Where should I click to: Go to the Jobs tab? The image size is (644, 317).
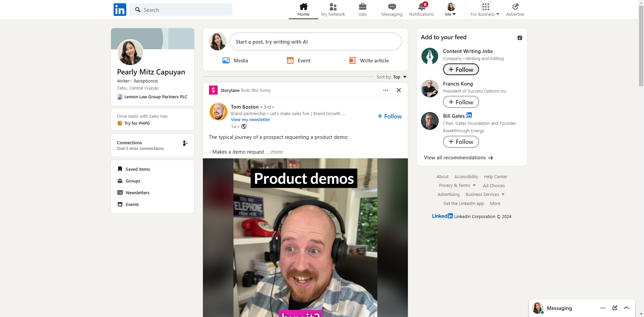362,10
